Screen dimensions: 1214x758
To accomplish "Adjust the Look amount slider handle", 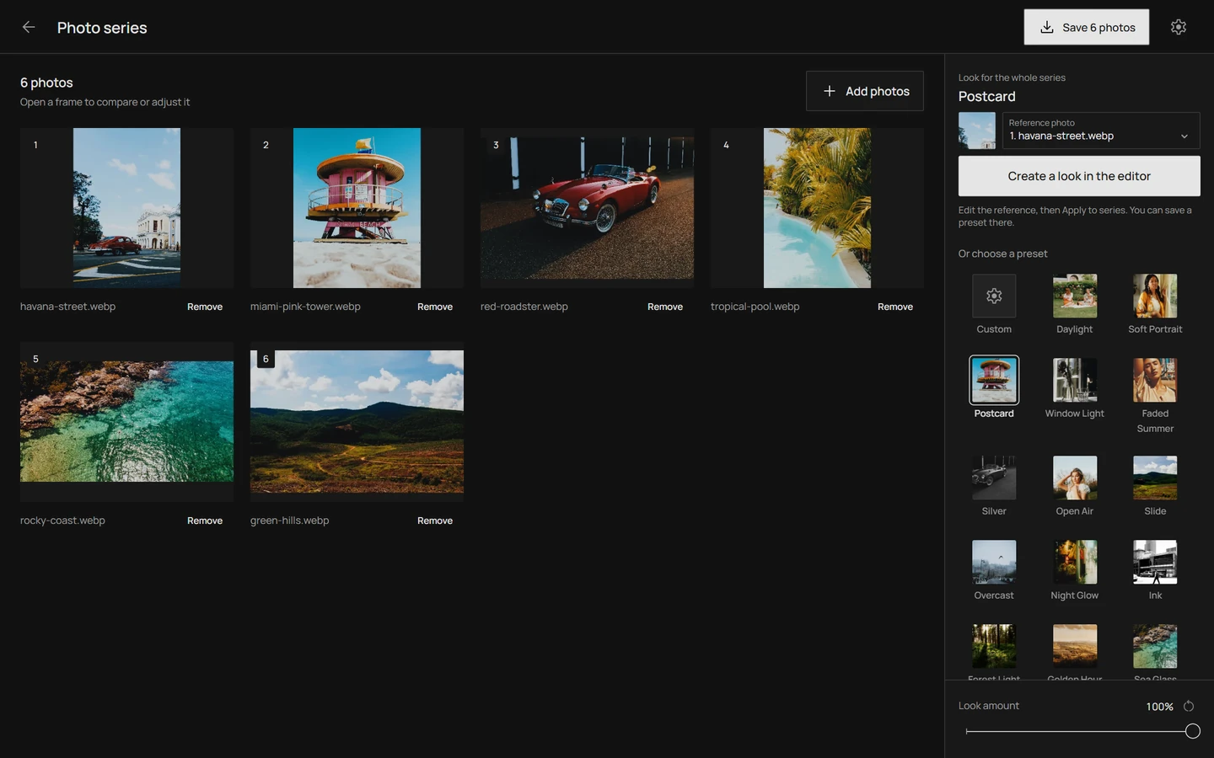I will (x=1192, y=731).
